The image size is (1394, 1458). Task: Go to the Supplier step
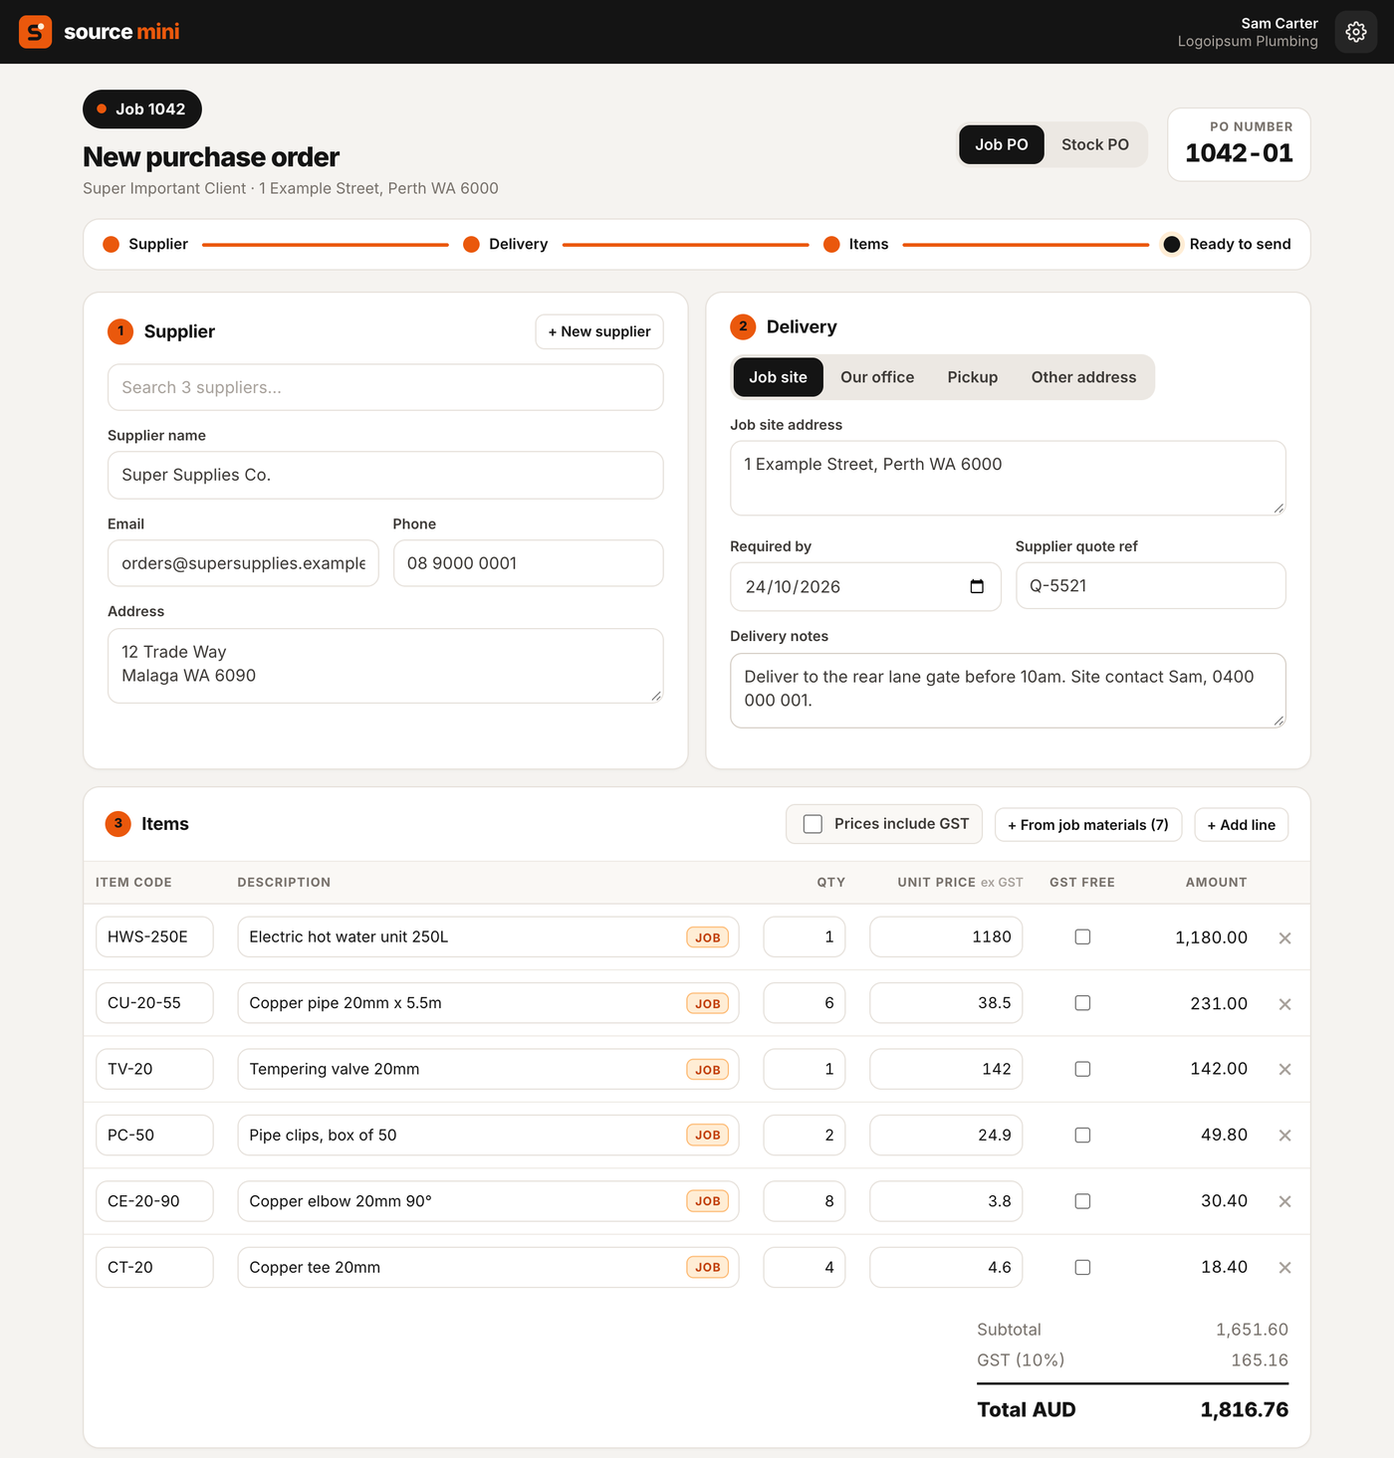146,244
